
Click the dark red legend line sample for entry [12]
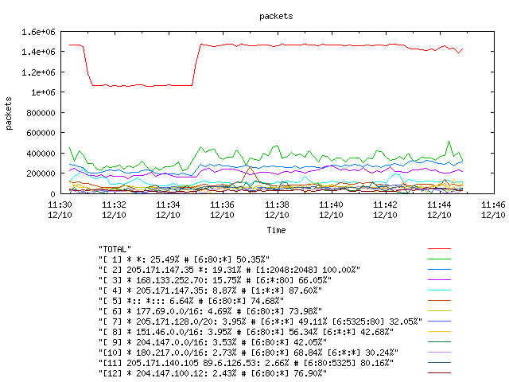click(439, 373)
